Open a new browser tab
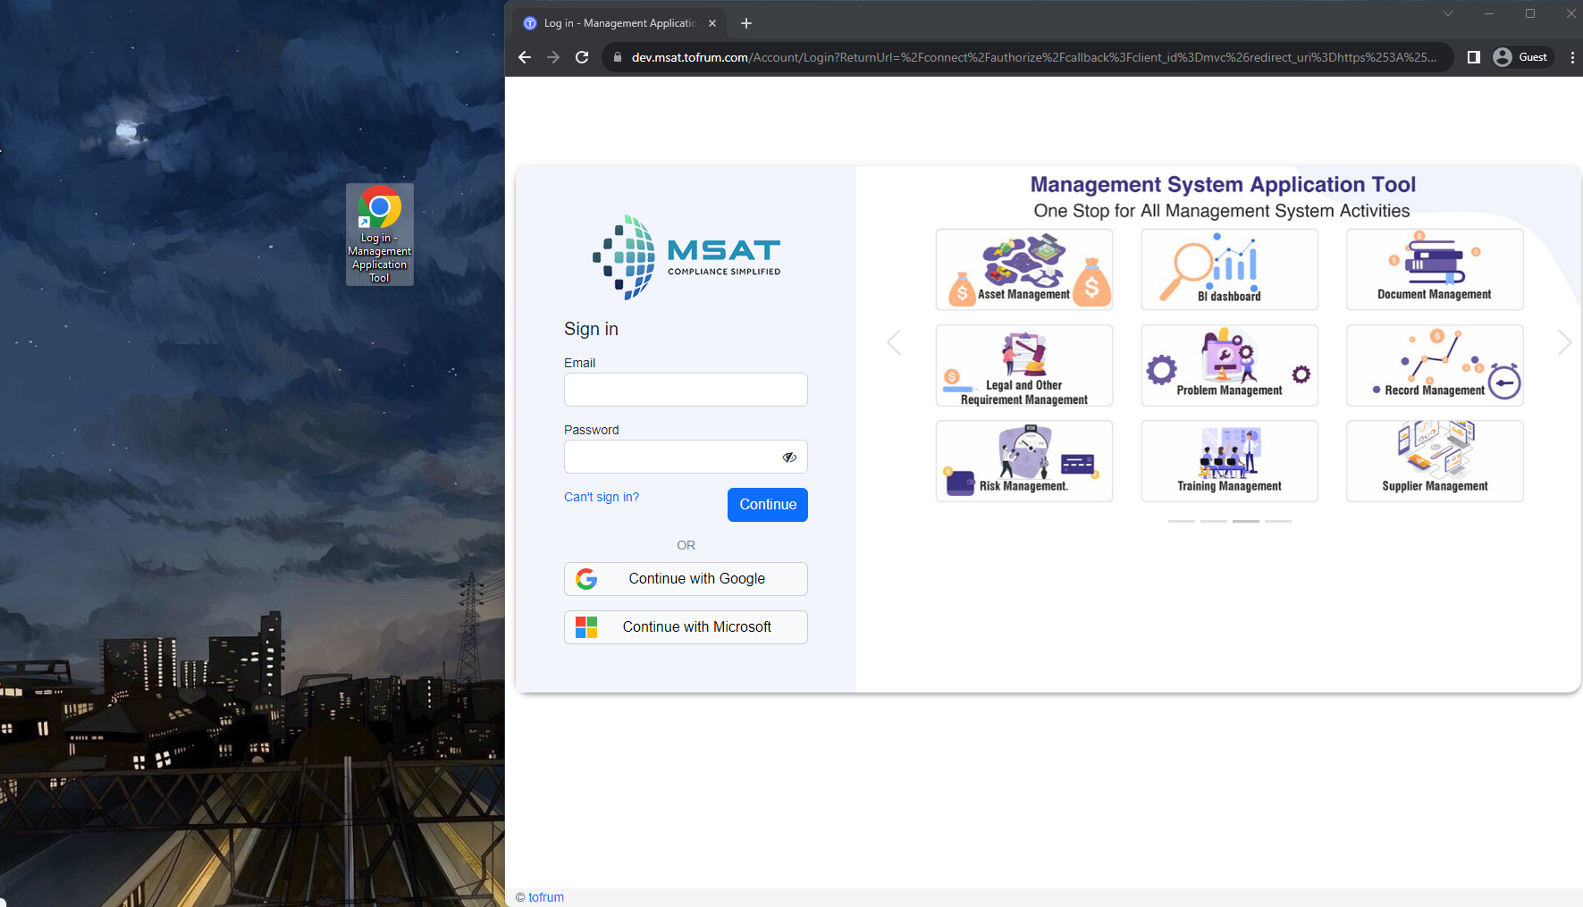Viewport: 1583px width, 907px height. click(x=746, y=23)
